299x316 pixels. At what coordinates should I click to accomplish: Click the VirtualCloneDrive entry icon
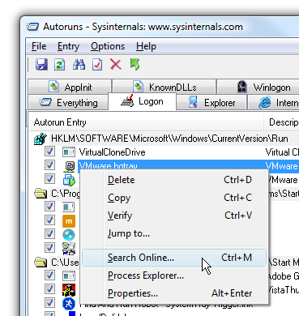click(x=69, y=152)
